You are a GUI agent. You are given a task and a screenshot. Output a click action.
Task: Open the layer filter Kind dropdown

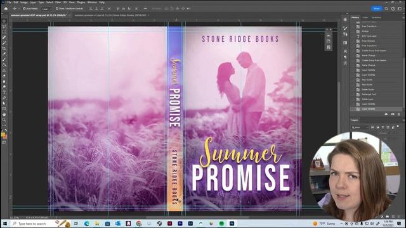(x=360, y=127)
